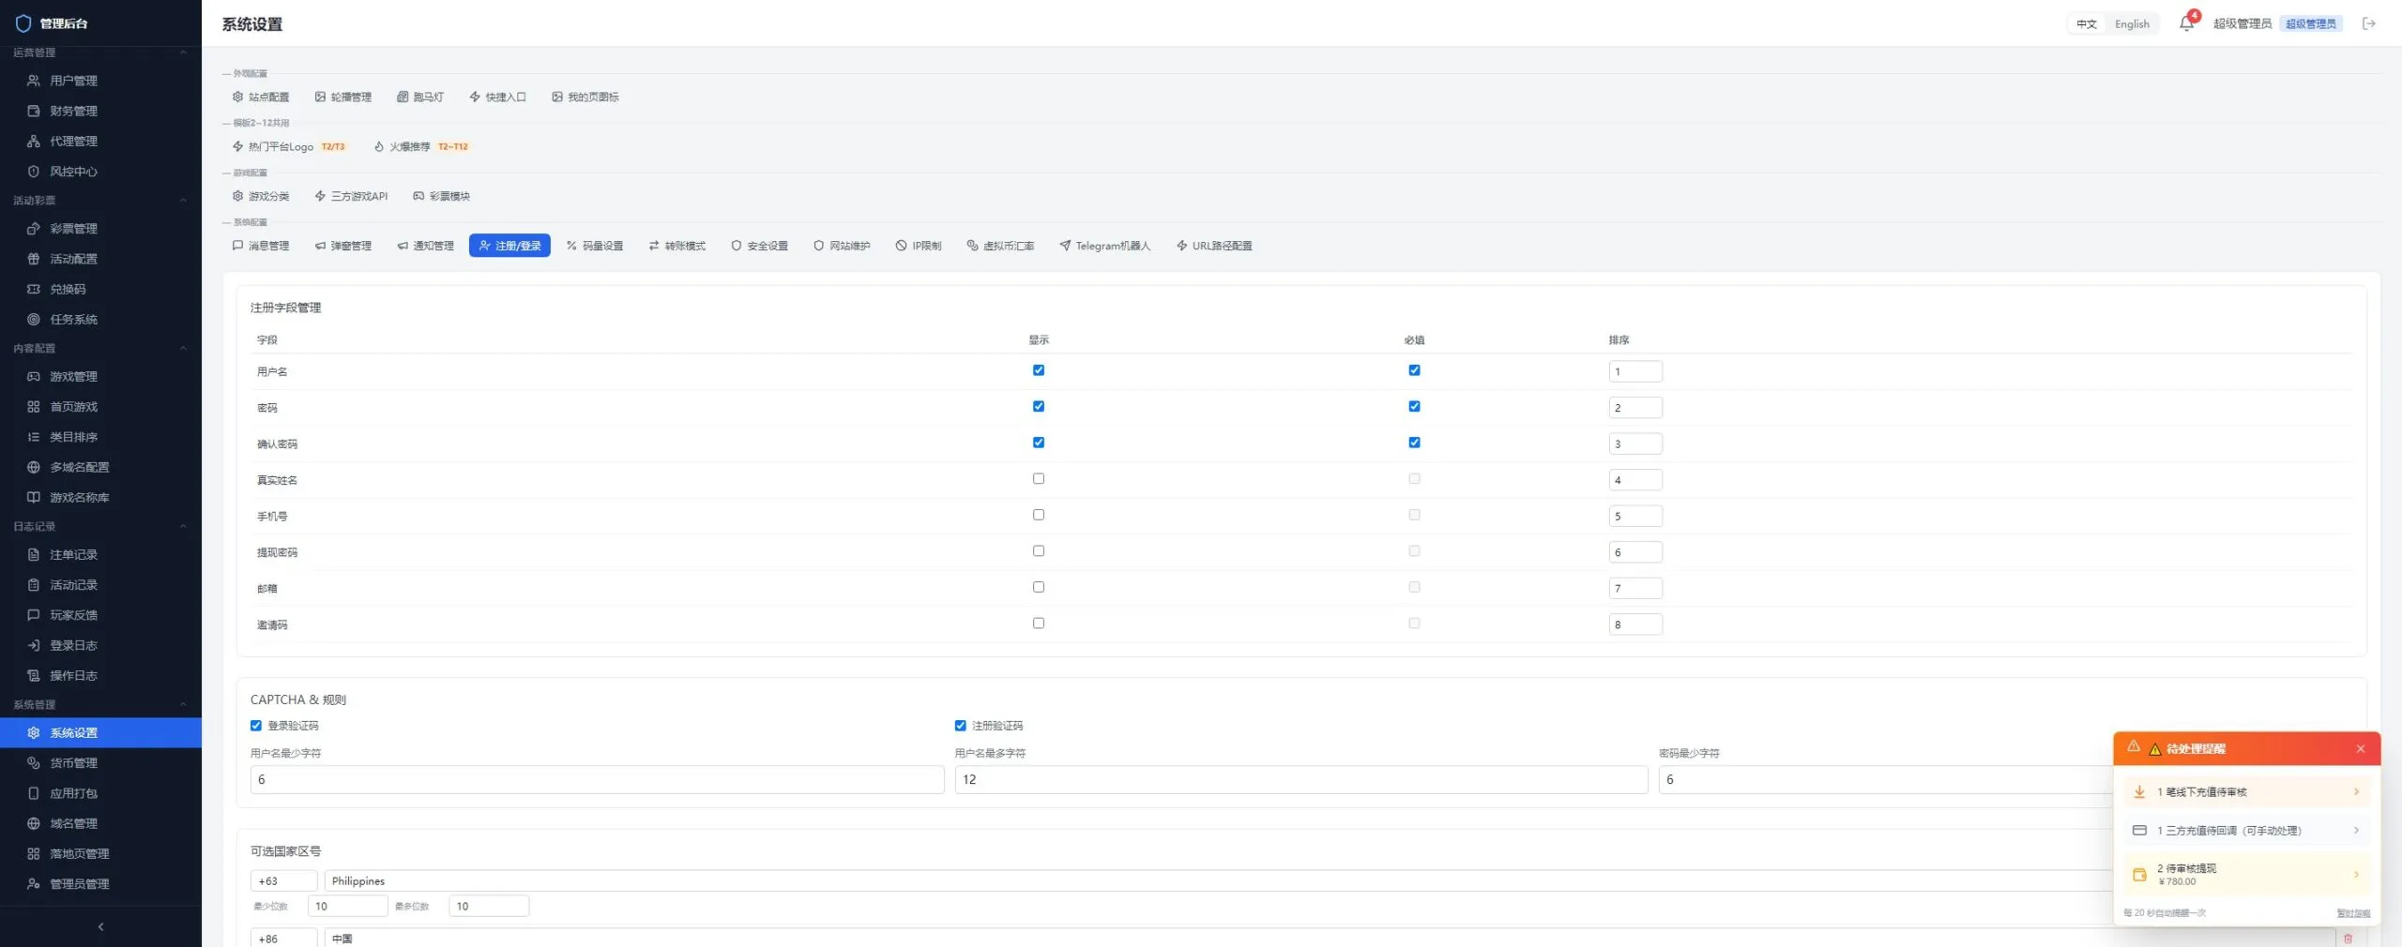
Task: Open 登录日志 in the sidebar
Action: point(100,645)
